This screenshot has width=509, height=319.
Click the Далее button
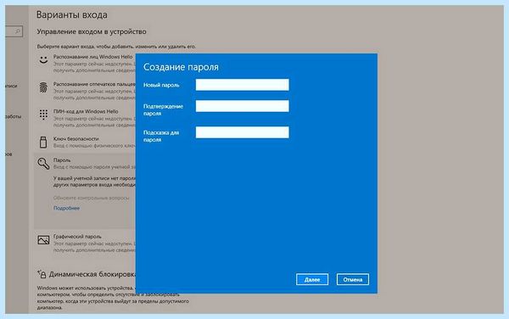(312, 279)
